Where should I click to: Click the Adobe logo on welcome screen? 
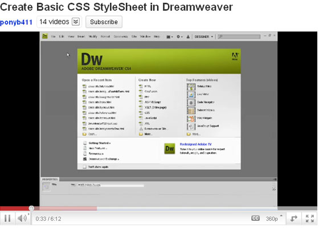coord(235,56)
